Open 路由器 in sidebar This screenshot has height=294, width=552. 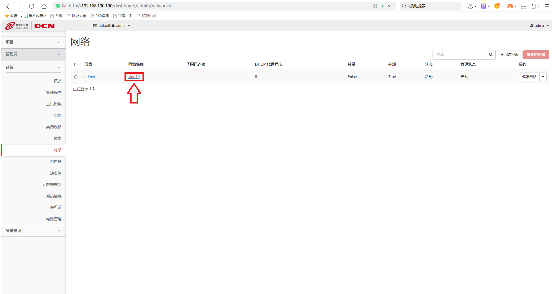point(56,162)
